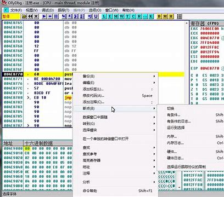This screenshot has height=197, width=224.
Task: Open the 文件(F) menu in the menu bar
Action: [x=16, y=10]
